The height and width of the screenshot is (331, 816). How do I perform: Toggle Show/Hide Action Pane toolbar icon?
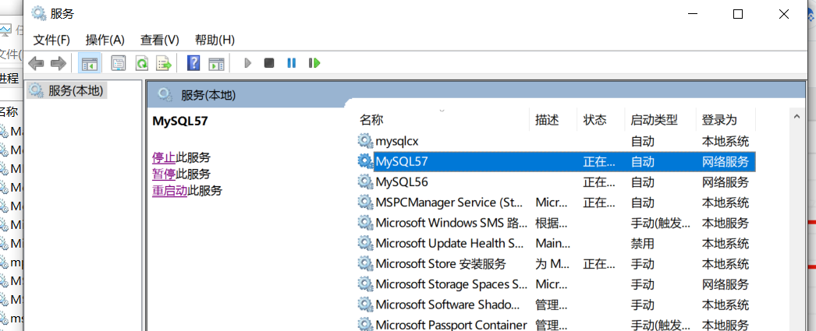point(216,63)
